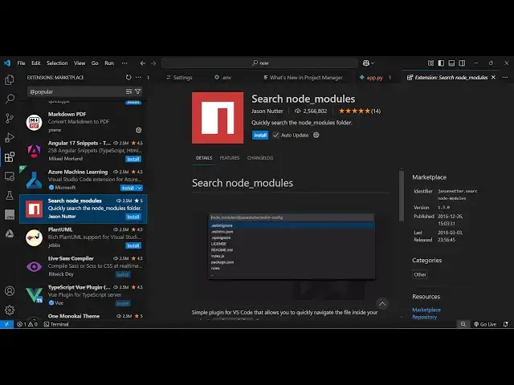This screenshot has height=385, width=514.
Task: Open the File menu
Action: pos(21,63)
